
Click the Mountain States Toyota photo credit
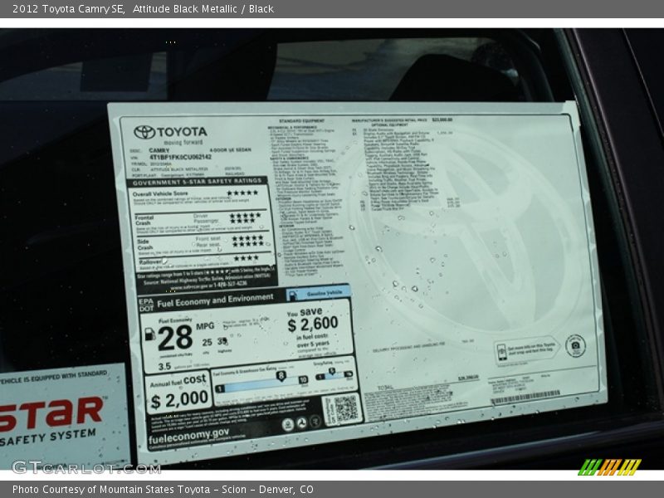pos(163,490)
